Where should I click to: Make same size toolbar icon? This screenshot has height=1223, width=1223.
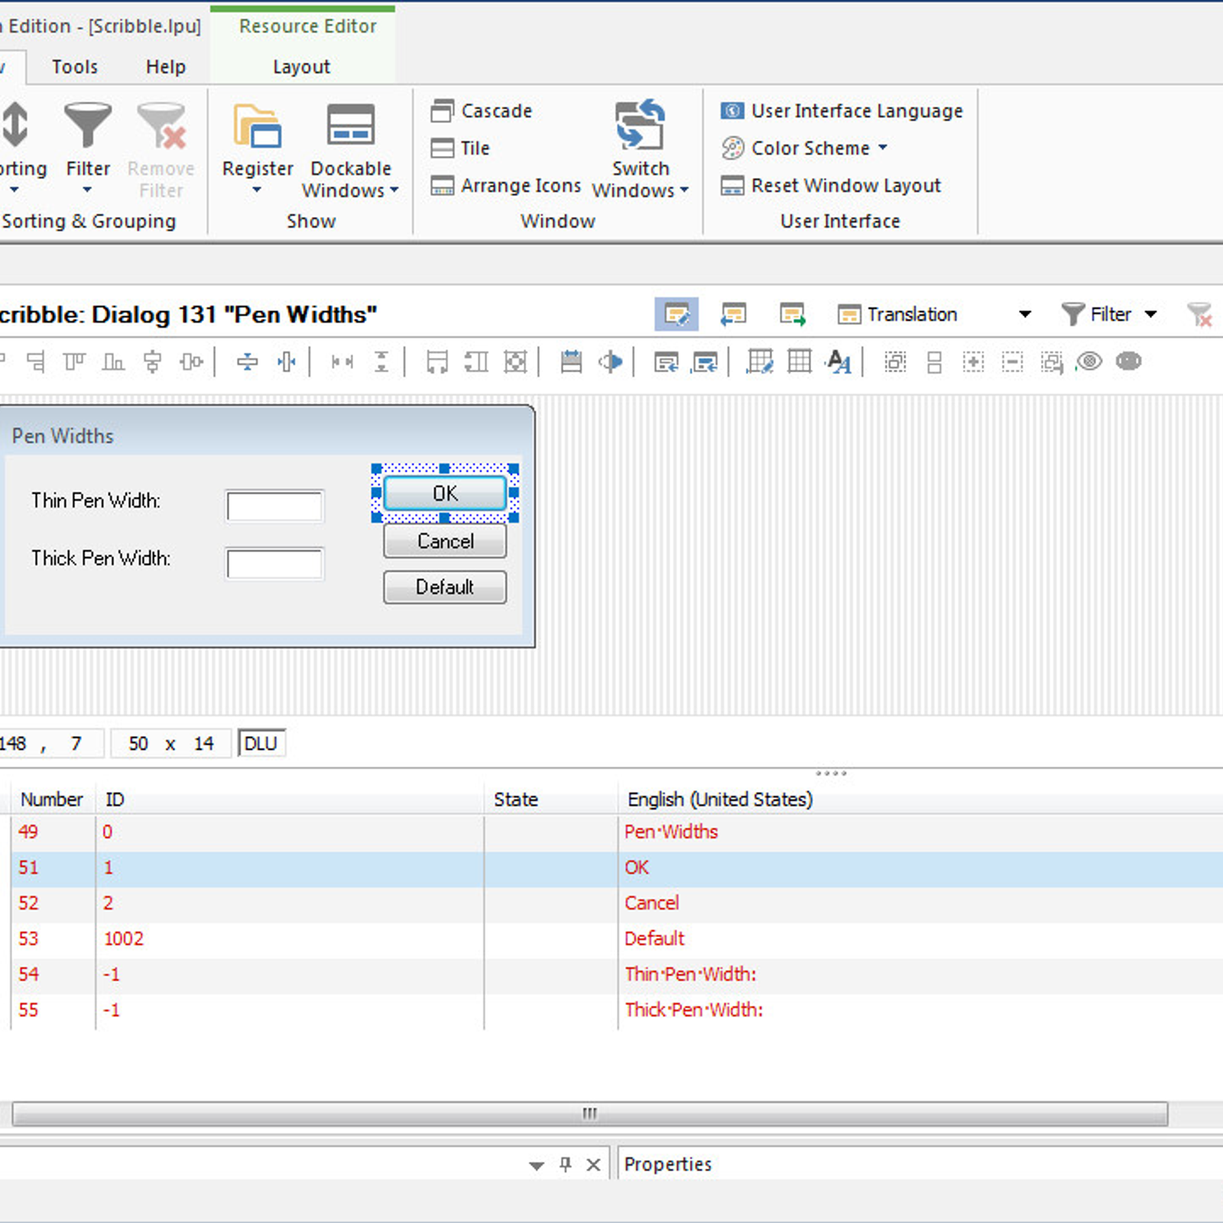click(x=516, y=362)
